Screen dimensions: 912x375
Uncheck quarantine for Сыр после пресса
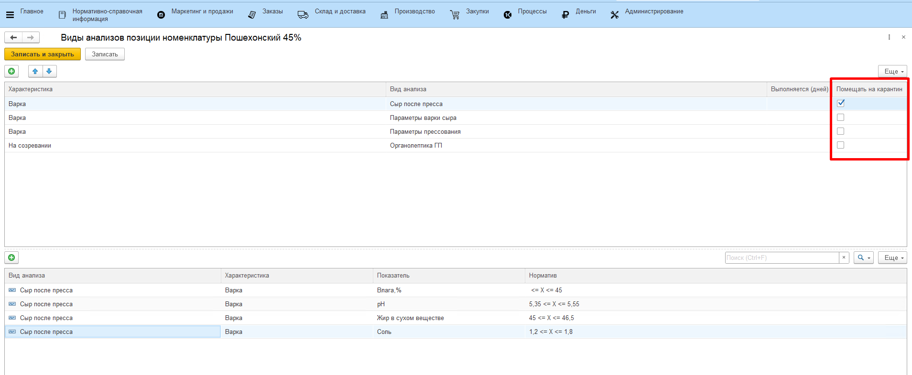pyautogui.click(x=841, y=103)
